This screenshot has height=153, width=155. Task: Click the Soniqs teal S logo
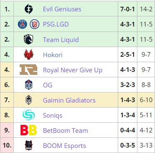pyautogui.click(x=28, y=115)
